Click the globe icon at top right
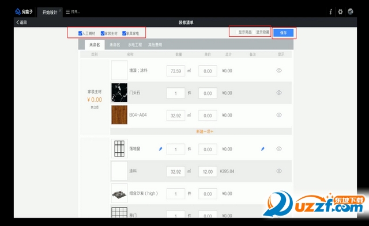Screen dimensions: 369x226 point(351,12)
